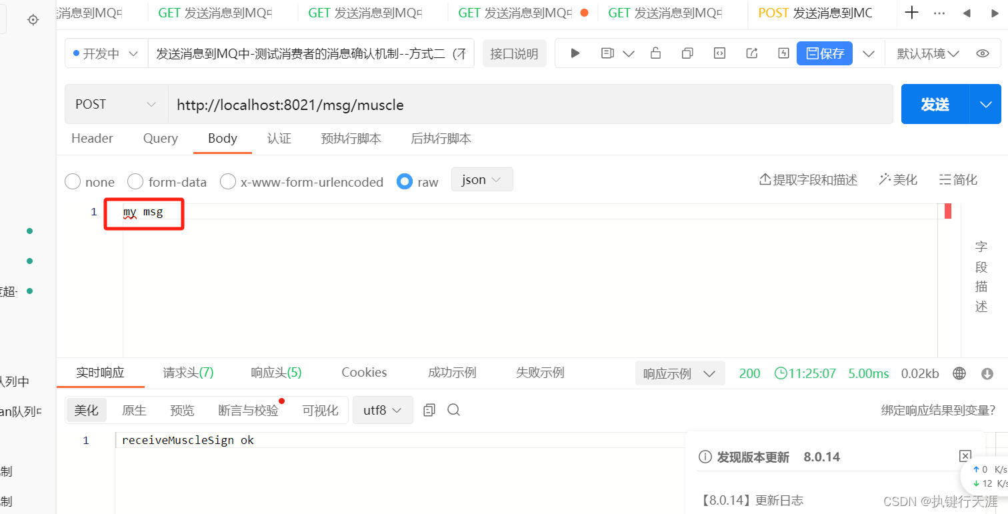Image resolution: width=1008 pixels, height=514 pixels.
Task: Select the POST 发送消息到MQ tab
Action: [815, 13]
